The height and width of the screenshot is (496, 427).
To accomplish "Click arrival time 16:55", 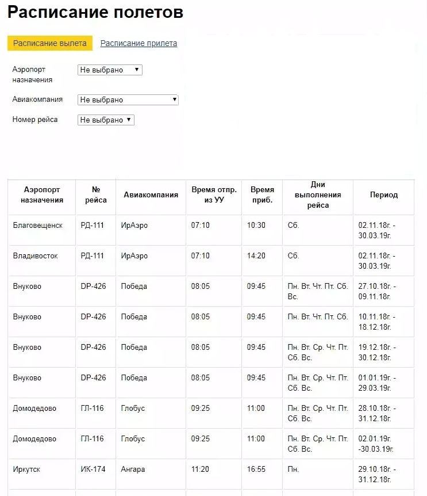I will [x=256, y=469].
